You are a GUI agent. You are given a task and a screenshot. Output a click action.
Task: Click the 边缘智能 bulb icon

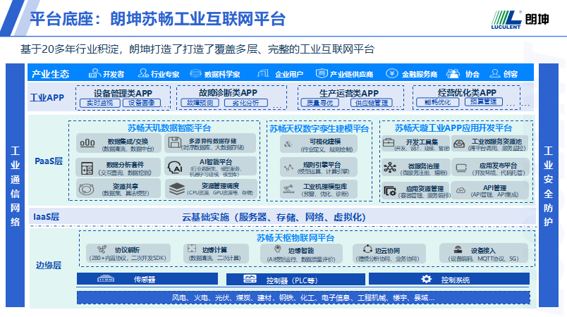click(x=278, y=249)
